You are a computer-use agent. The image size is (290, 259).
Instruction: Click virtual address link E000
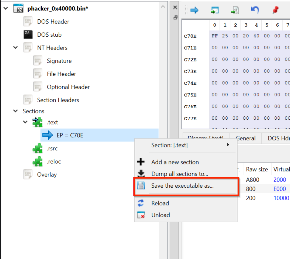click(280, 189)
